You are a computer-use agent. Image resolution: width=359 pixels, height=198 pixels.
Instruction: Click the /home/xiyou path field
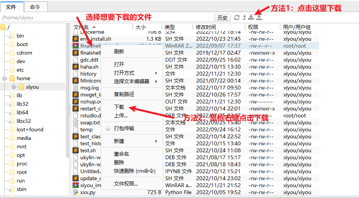pyautogui.click(x=107, y=17)
